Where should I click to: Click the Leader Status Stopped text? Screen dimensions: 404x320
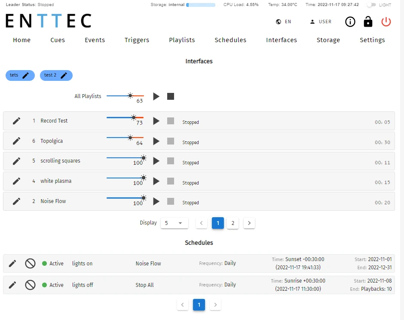[30, 5]
